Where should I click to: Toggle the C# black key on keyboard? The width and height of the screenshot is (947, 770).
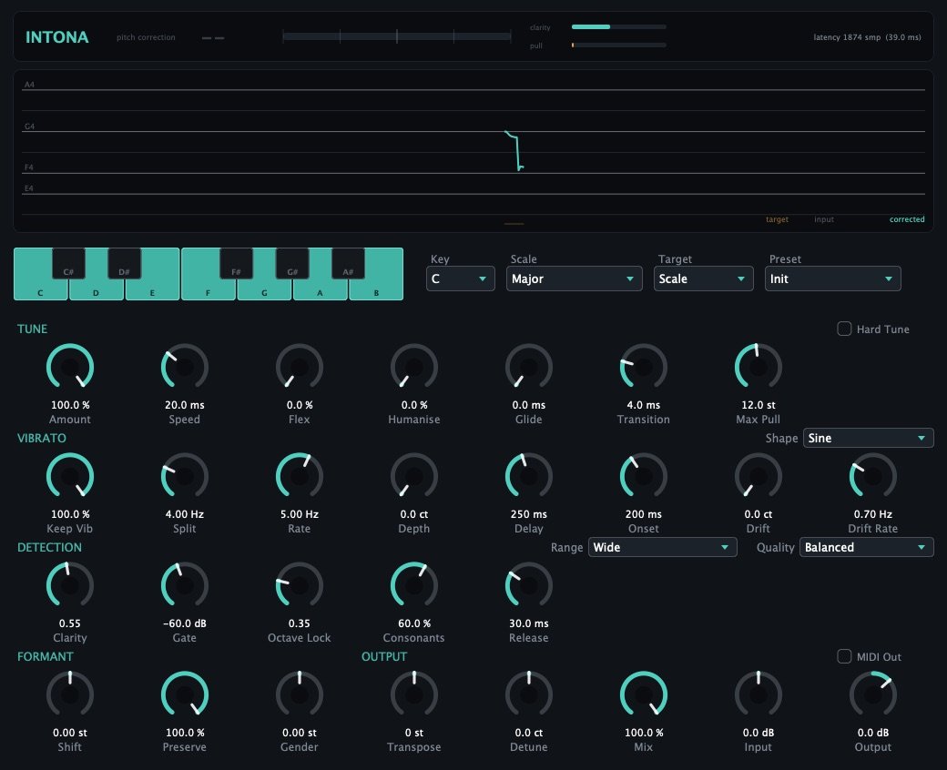coord(68,263)
